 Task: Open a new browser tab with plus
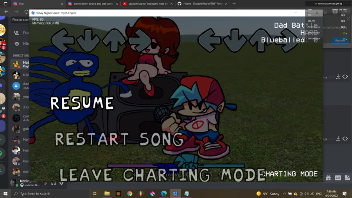(x=234, y=4)
